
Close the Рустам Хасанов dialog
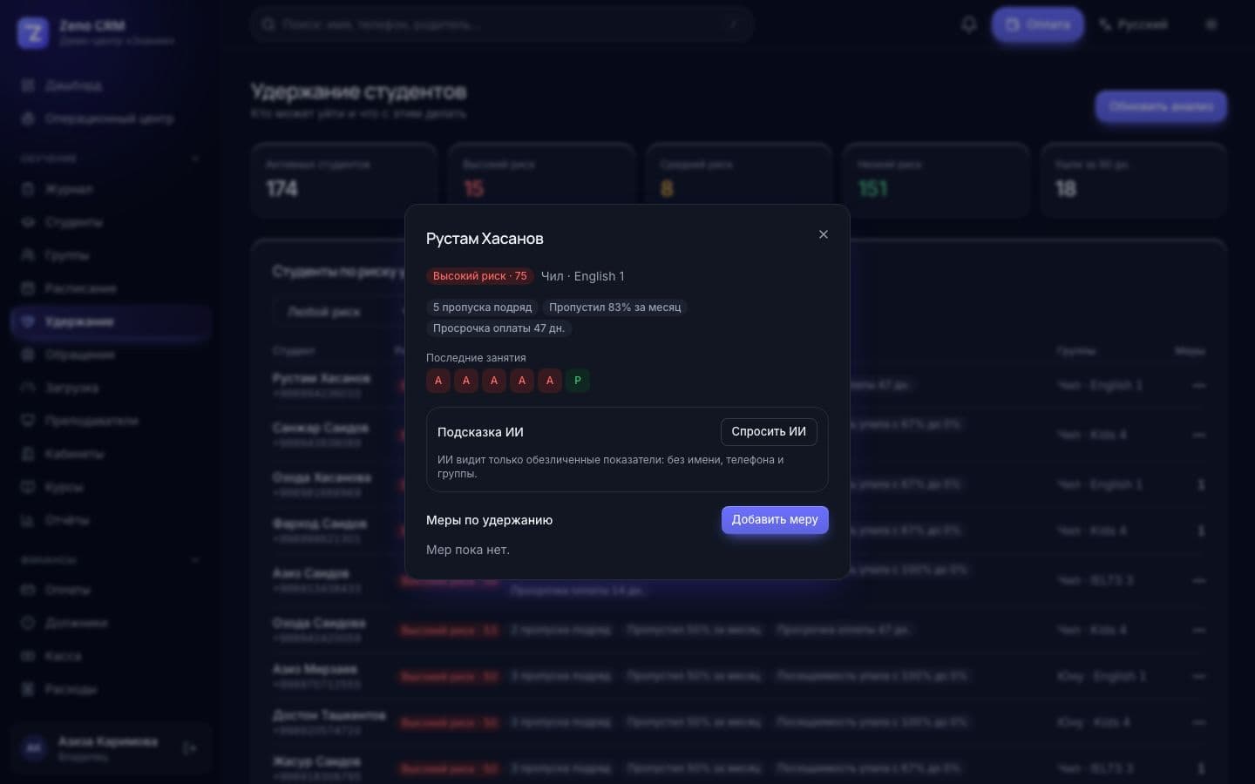[824, 234]
